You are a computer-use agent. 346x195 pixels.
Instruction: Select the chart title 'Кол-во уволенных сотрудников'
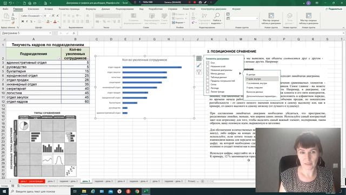coord(144,60)
